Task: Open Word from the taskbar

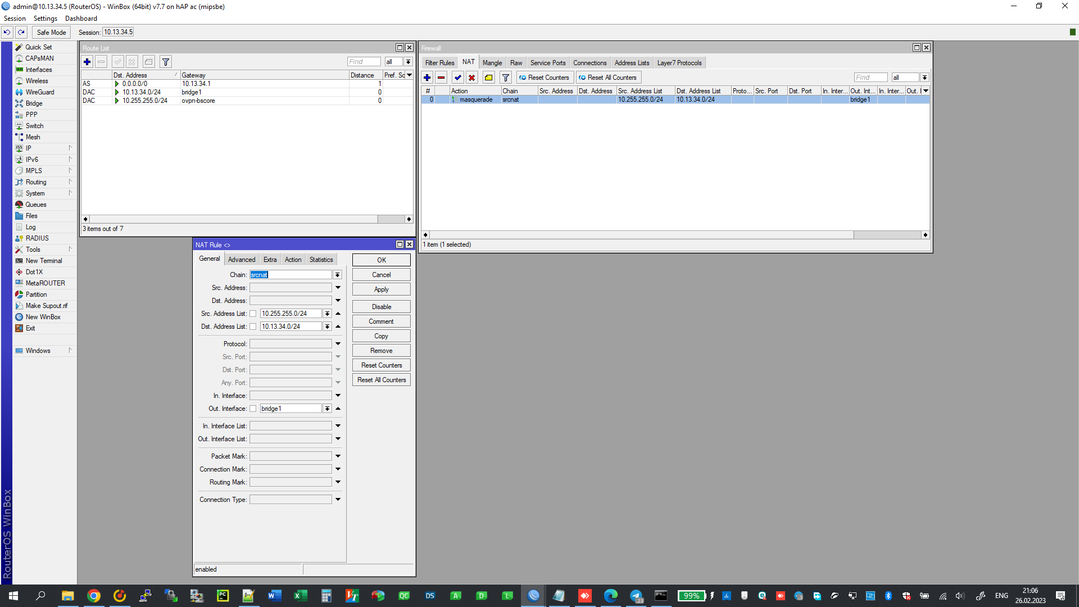Action: 275,596
